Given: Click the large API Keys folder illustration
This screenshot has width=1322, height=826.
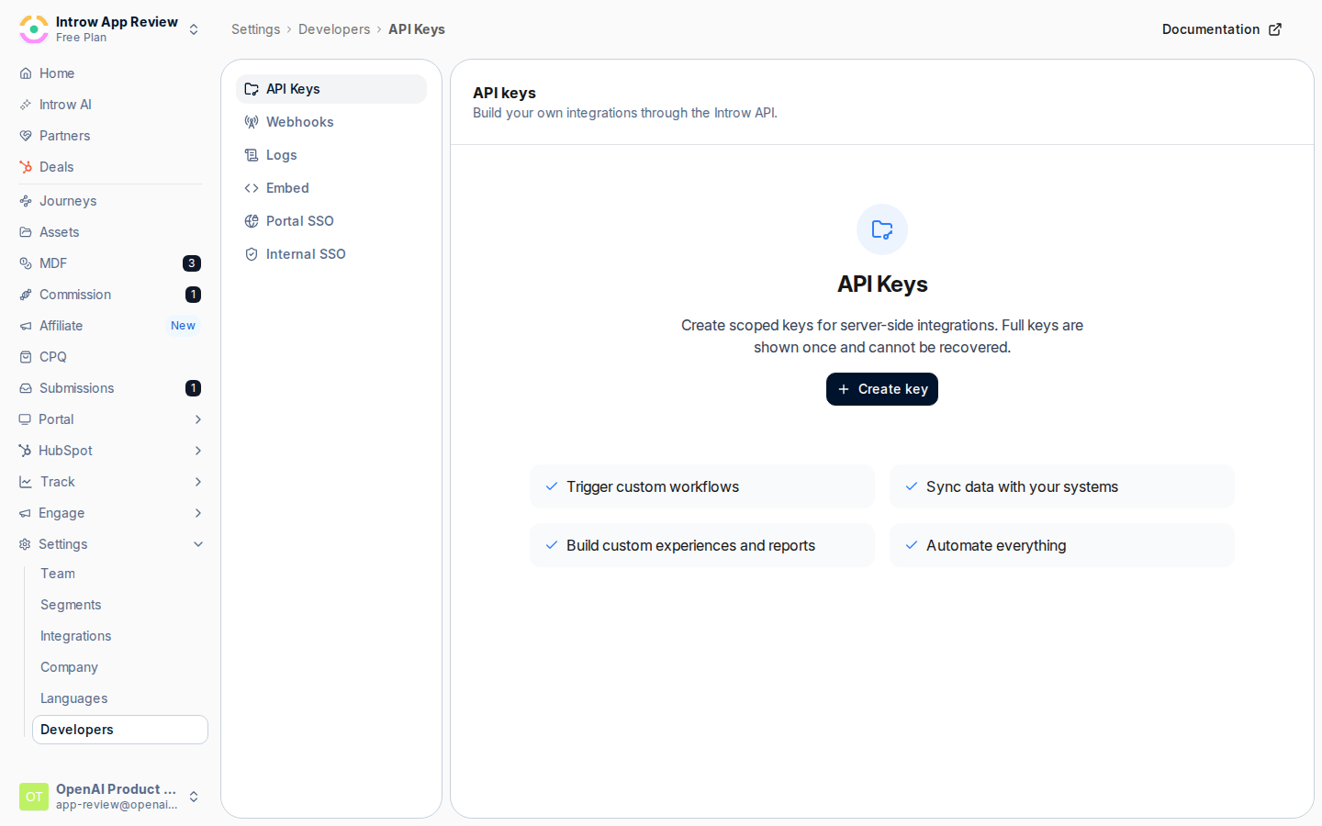Looking at the screenshot, I should tap(882, 229).
